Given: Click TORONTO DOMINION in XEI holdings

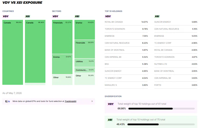Looking at the screenshot, I should tap(164, 57).
